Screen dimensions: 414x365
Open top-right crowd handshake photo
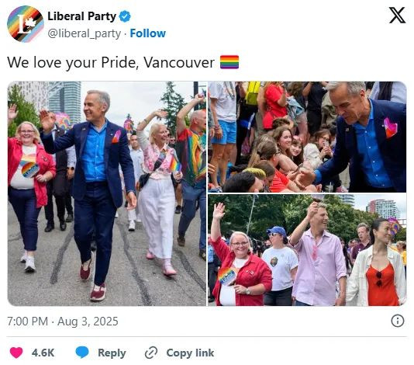point(307,137)
